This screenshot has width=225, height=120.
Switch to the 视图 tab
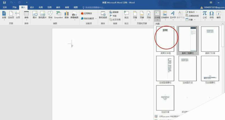pos(76,7)
